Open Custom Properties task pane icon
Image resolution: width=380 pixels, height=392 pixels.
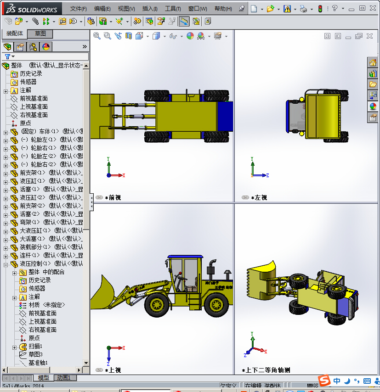tap(373, 118)
